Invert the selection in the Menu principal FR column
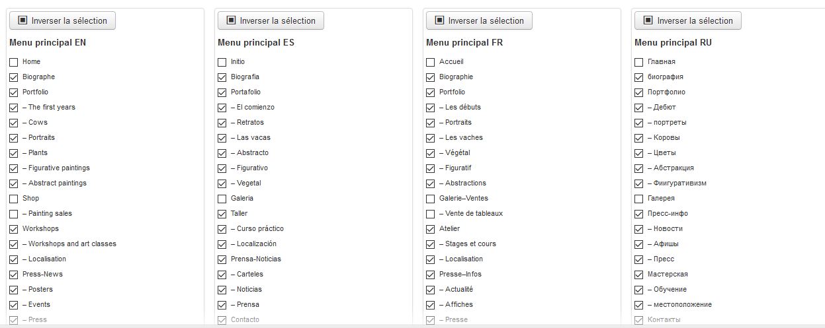Image resolution: width=825 pixels, height=328 pixels. [x=479, y=20]
